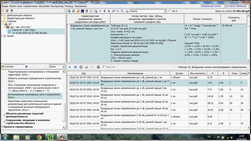Select row СБЦП 81-02-07-2001-18-01
This screenshot has width=251, height=141.
click(x=157, y=78)
